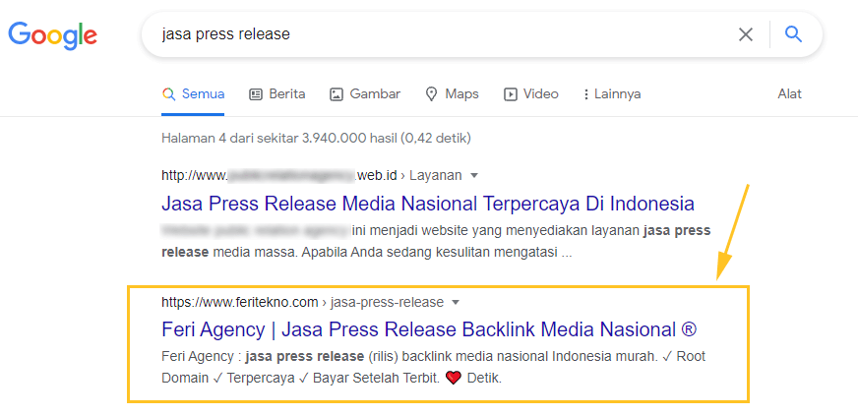The width and height of the screenshot is (858, 415).
Task: Click the Berita newspaper icon
Action: tap(256, 94)
